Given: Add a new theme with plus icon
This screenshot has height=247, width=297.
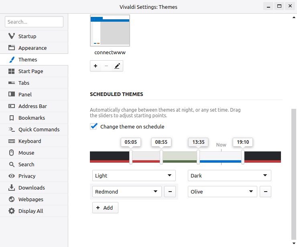Looking at the screenshot, I should pos(96,66).
